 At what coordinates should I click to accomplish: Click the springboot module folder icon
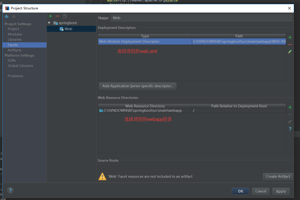56,23
